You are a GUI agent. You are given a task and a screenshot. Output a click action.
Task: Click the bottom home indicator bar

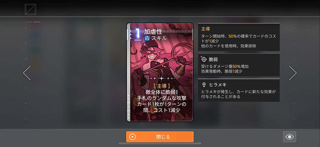pos(160,144)
